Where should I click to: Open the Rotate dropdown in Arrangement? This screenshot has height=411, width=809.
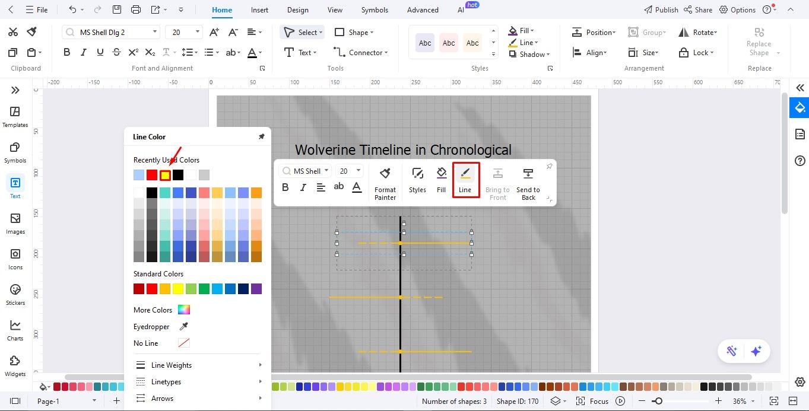coord(698,32)
